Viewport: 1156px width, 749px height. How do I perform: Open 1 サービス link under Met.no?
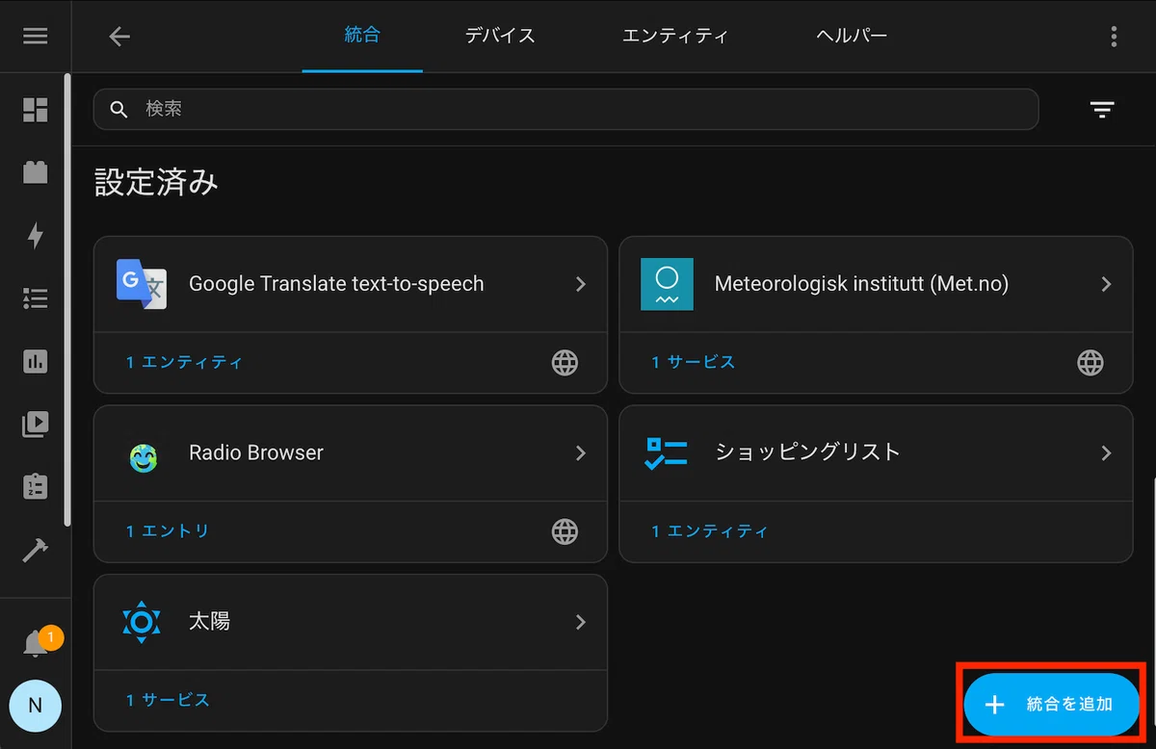click(x=693, y=362)
